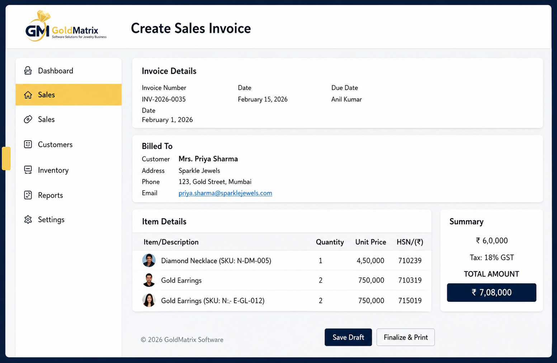Click the tag icon beside second Sales
The height and width of the screenshot is (363, 557).
click(x=28, y=119)
